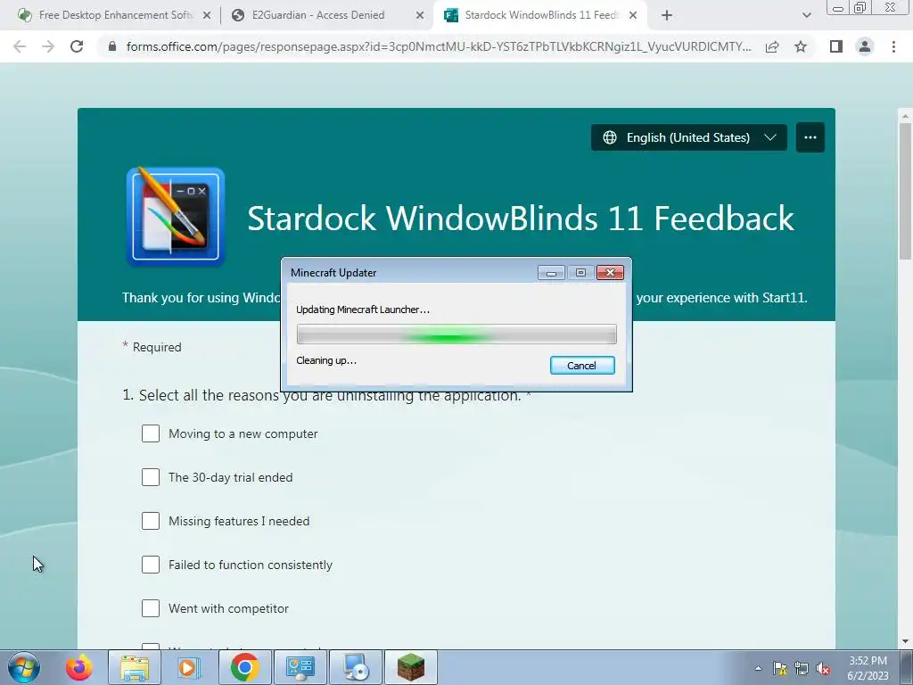Click 'Updating Minecraft Launcher...' label

pos(363,309)
